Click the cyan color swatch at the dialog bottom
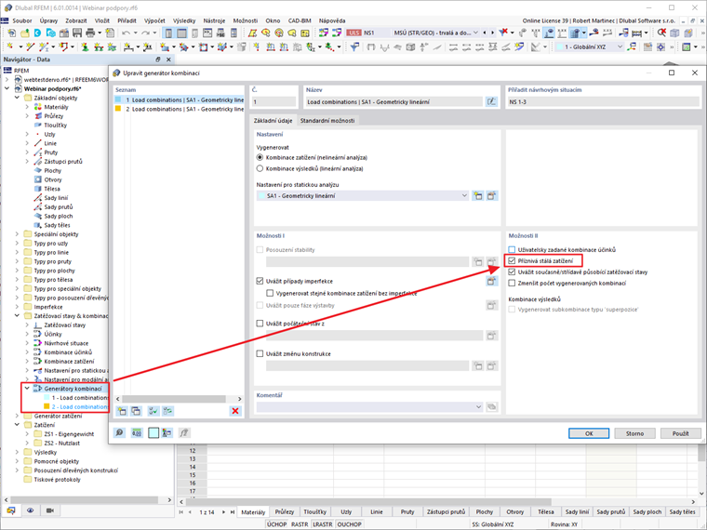The height and width of the screenshot is (530, 707). 153,433
